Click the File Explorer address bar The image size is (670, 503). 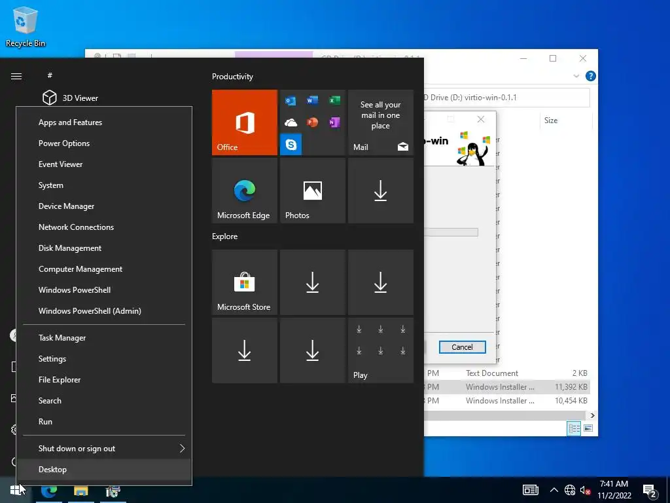coord(507,98)
